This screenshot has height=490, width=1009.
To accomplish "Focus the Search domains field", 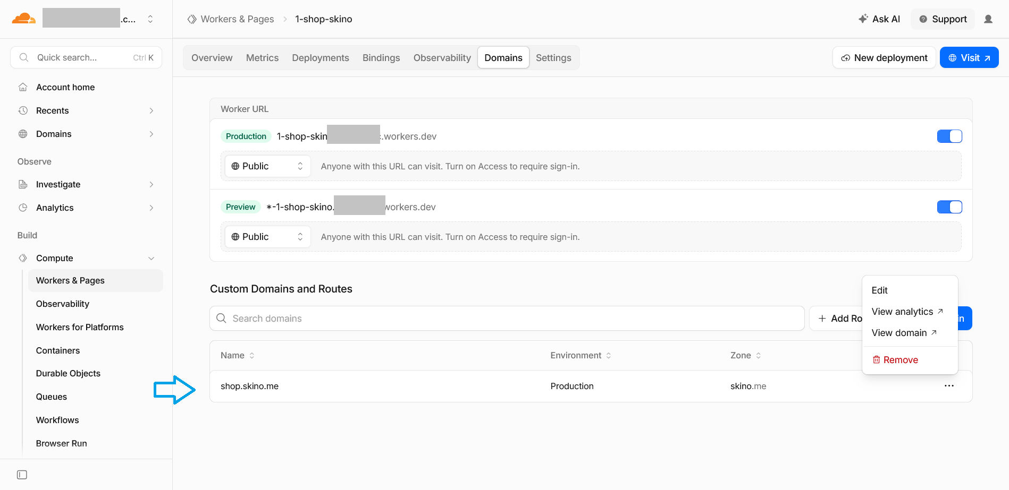I will (x=507, y=319).
